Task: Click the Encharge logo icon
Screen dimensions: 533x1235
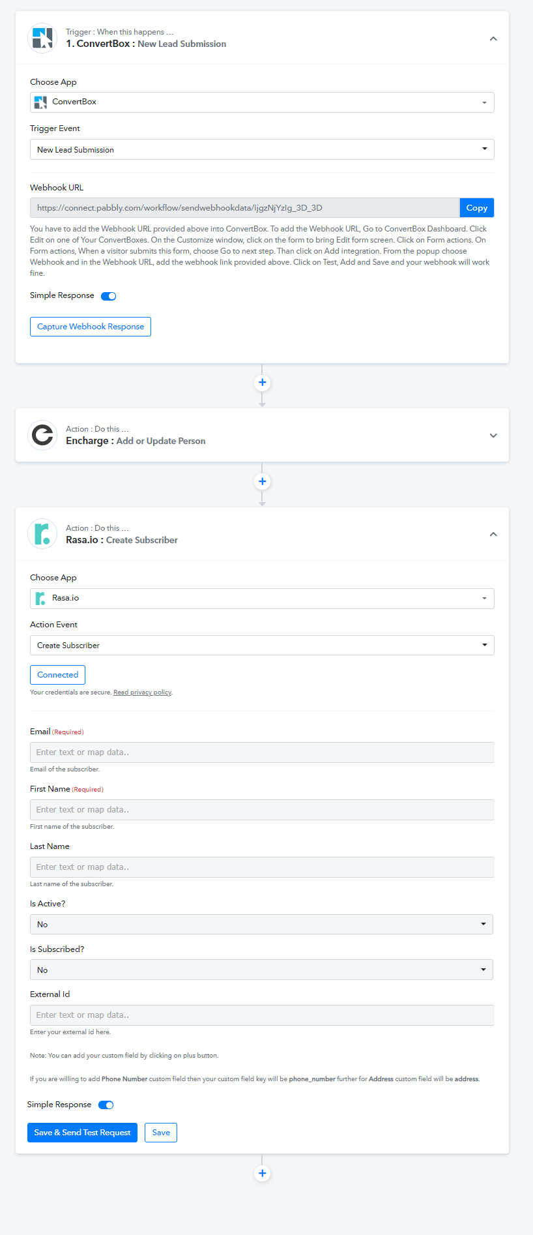Action: pos(42,435)
